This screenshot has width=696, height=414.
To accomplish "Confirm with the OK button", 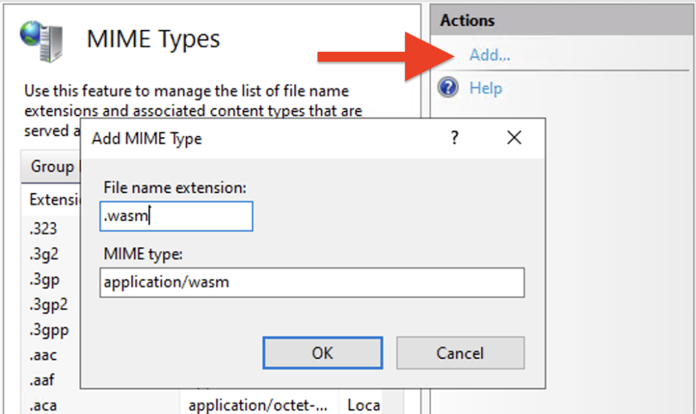I will pos(323,353).
